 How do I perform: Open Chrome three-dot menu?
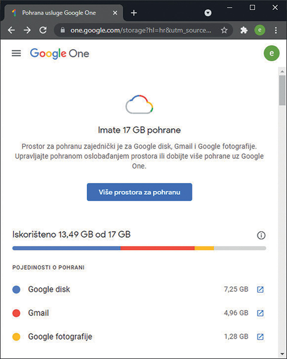pos(276,30)
